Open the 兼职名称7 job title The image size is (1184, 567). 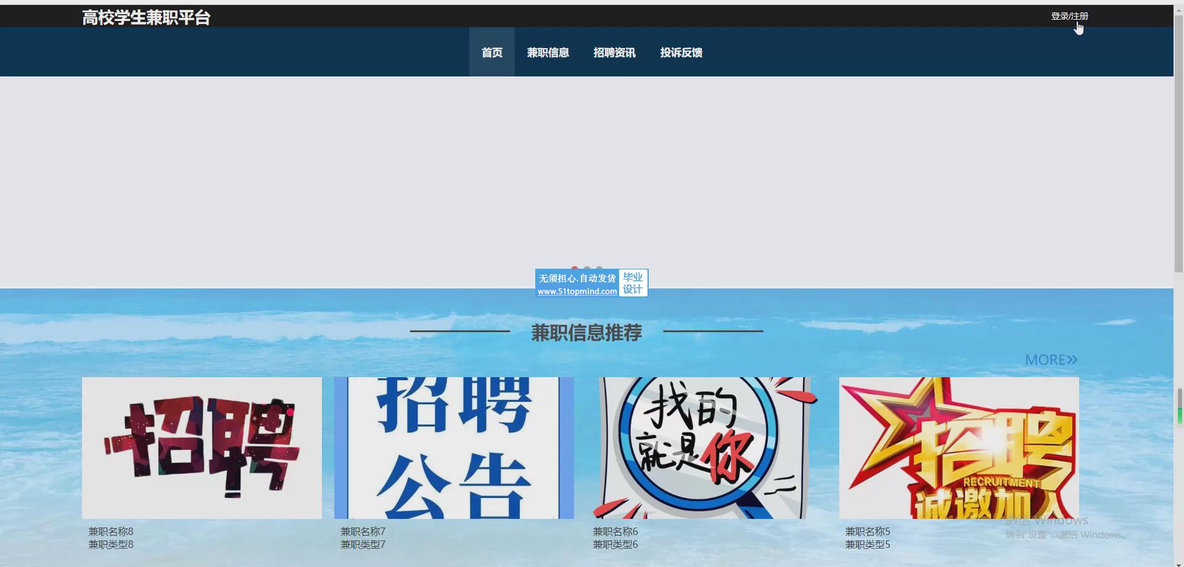tap(363, 531)
